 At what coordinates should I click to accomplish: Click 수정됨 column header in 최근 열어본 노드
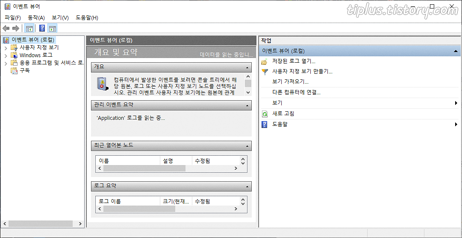(x=215, y=161)
